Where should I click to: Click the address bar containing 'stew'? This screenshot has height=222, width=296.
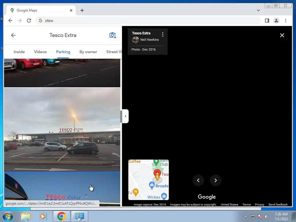pos(148,21)
